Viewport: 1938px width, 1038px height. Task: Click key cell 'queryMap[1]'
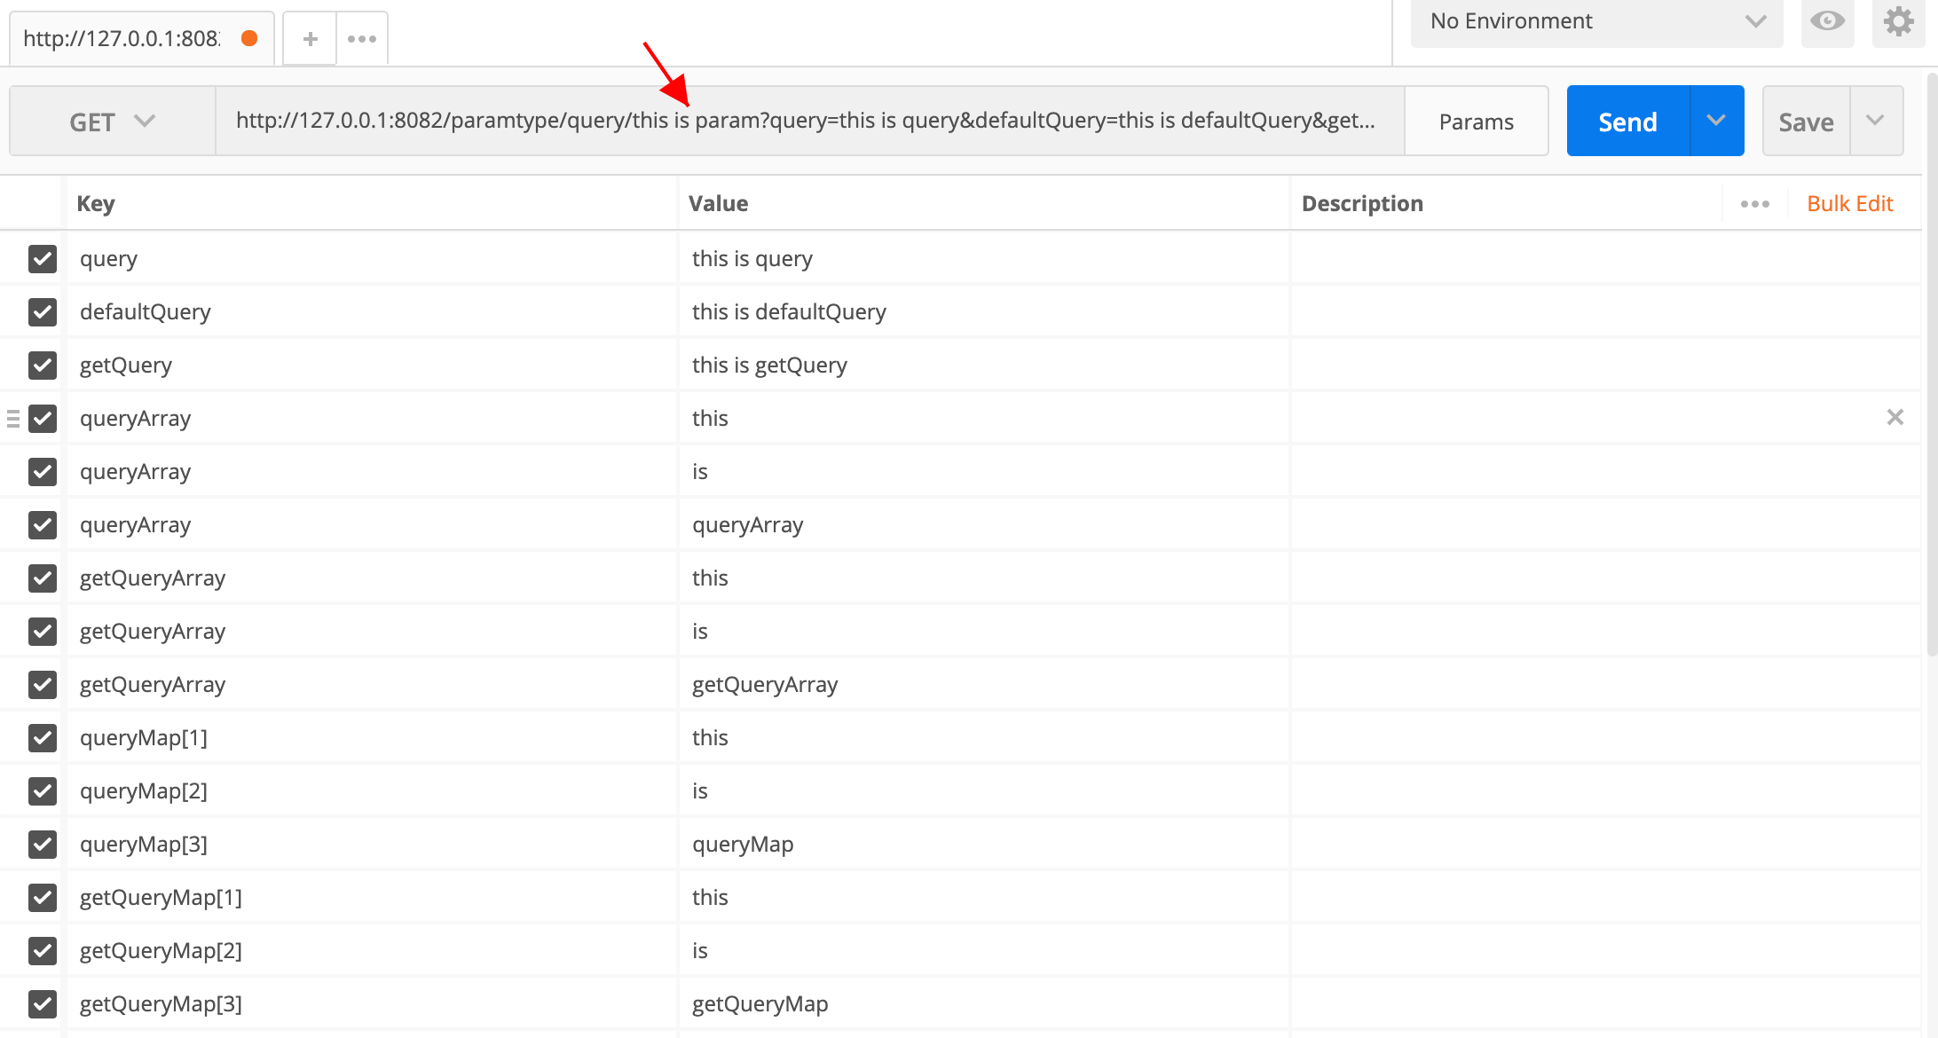(372, 737)
